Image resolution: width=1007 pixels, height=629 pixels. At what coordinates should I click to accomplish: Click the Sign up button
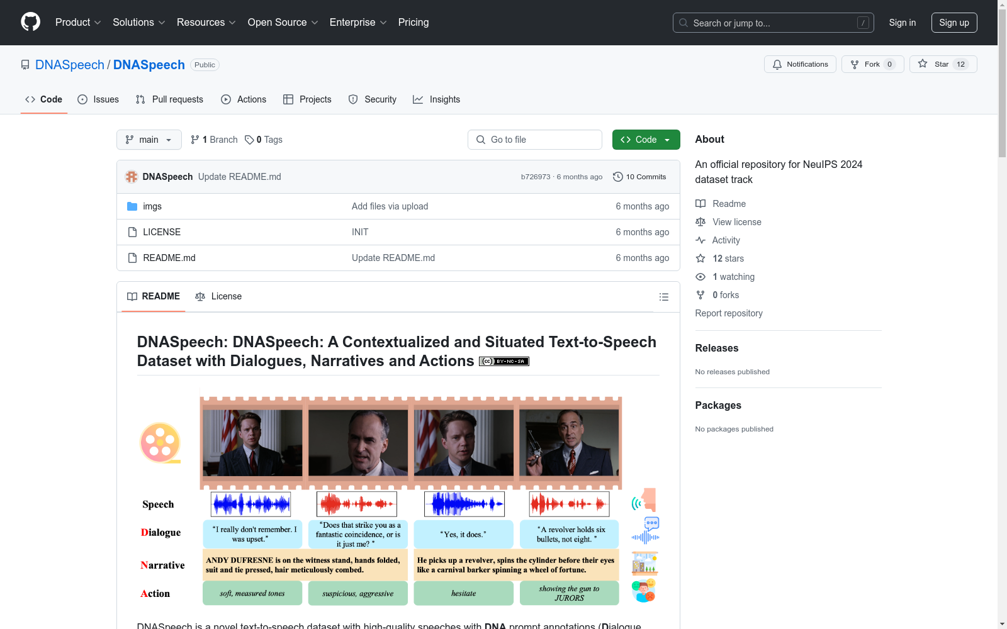954,23
